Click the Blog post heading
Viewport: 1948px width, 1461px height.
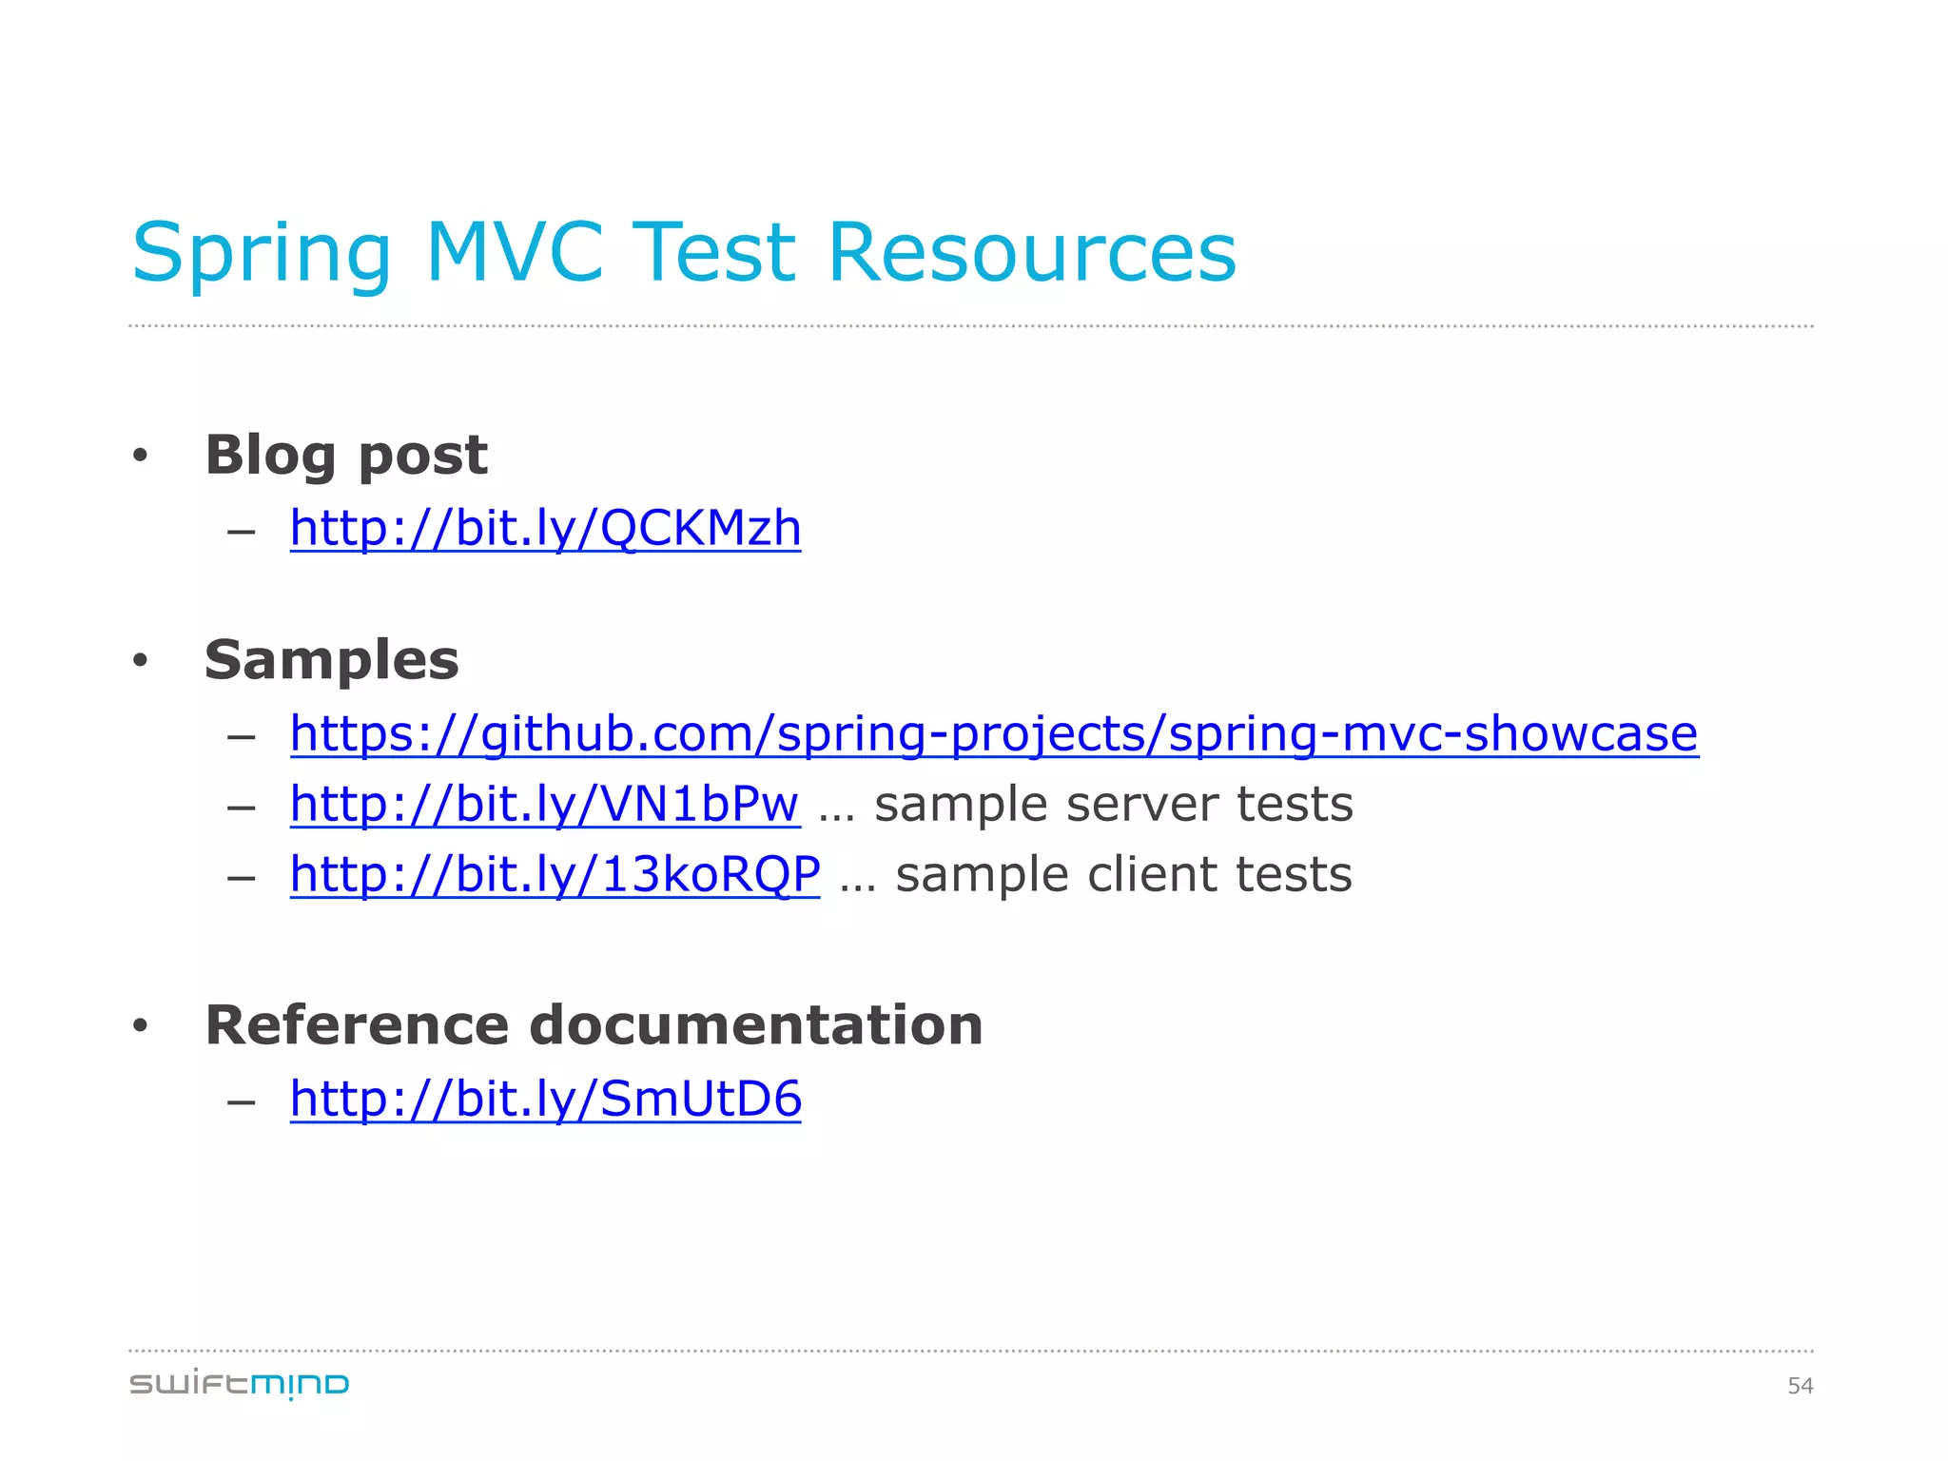346,456
